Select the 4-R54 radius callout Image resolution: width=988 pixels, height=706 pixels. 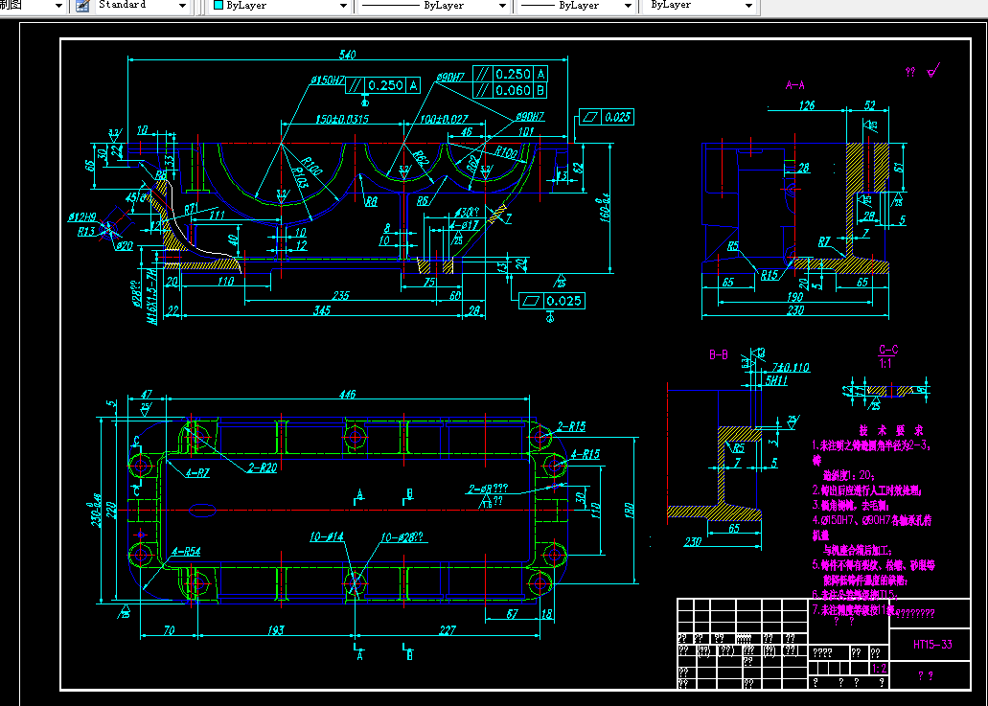pos(186,551)
